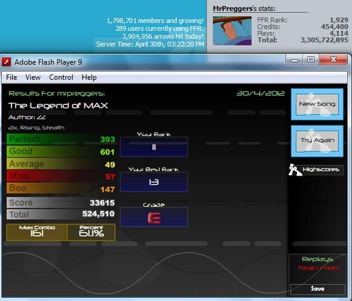Open the Help menu
The height and width of the screenshot is (301, 352).
[x=89, y=78]
